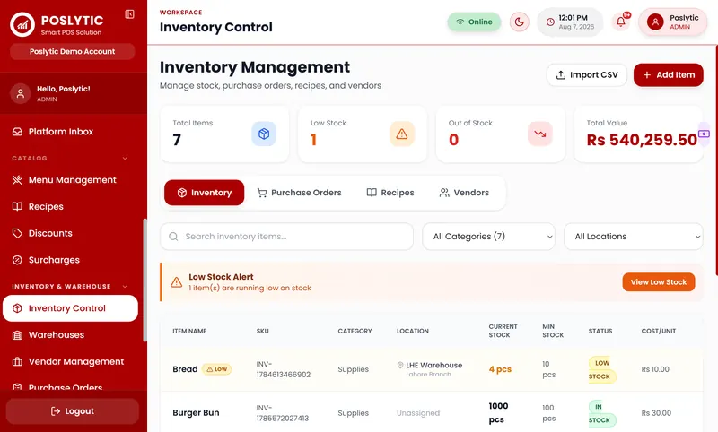Click the 4 pcs current stock value
The image size is (718, 432).
[x=500, y=369]
